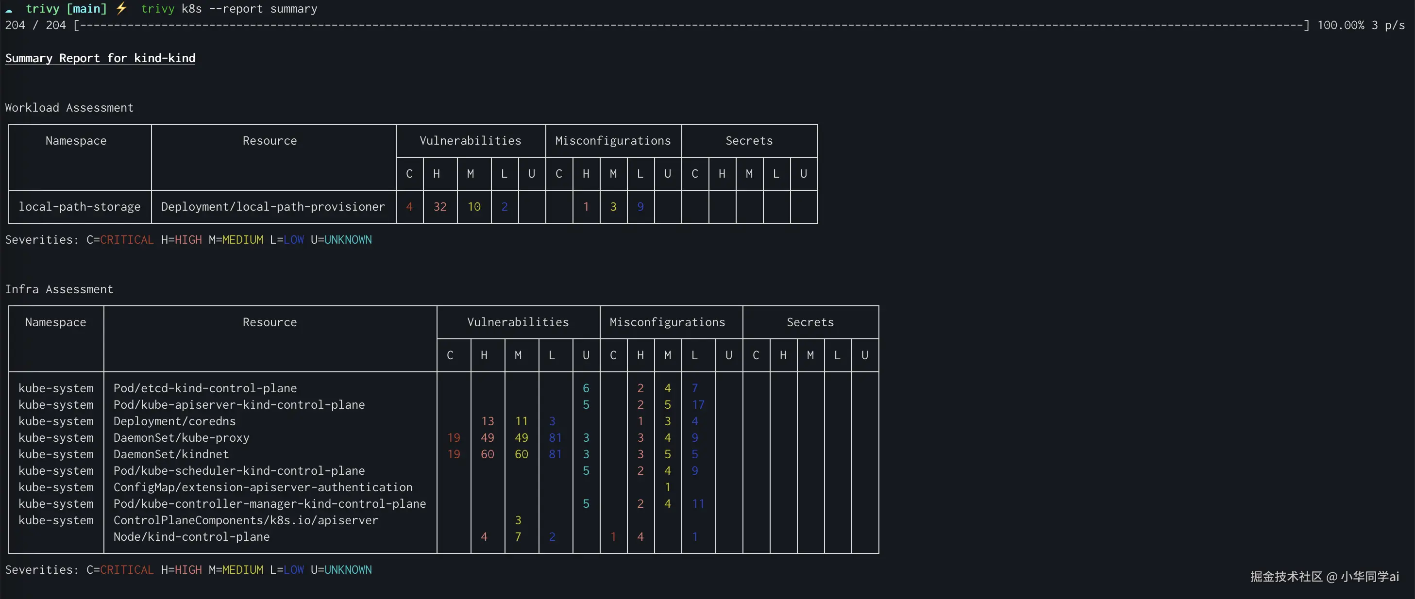Click Misconfigurations header in Infra table
The image size is (1415, 599).
pyautogui.click(x=667, y=322)
